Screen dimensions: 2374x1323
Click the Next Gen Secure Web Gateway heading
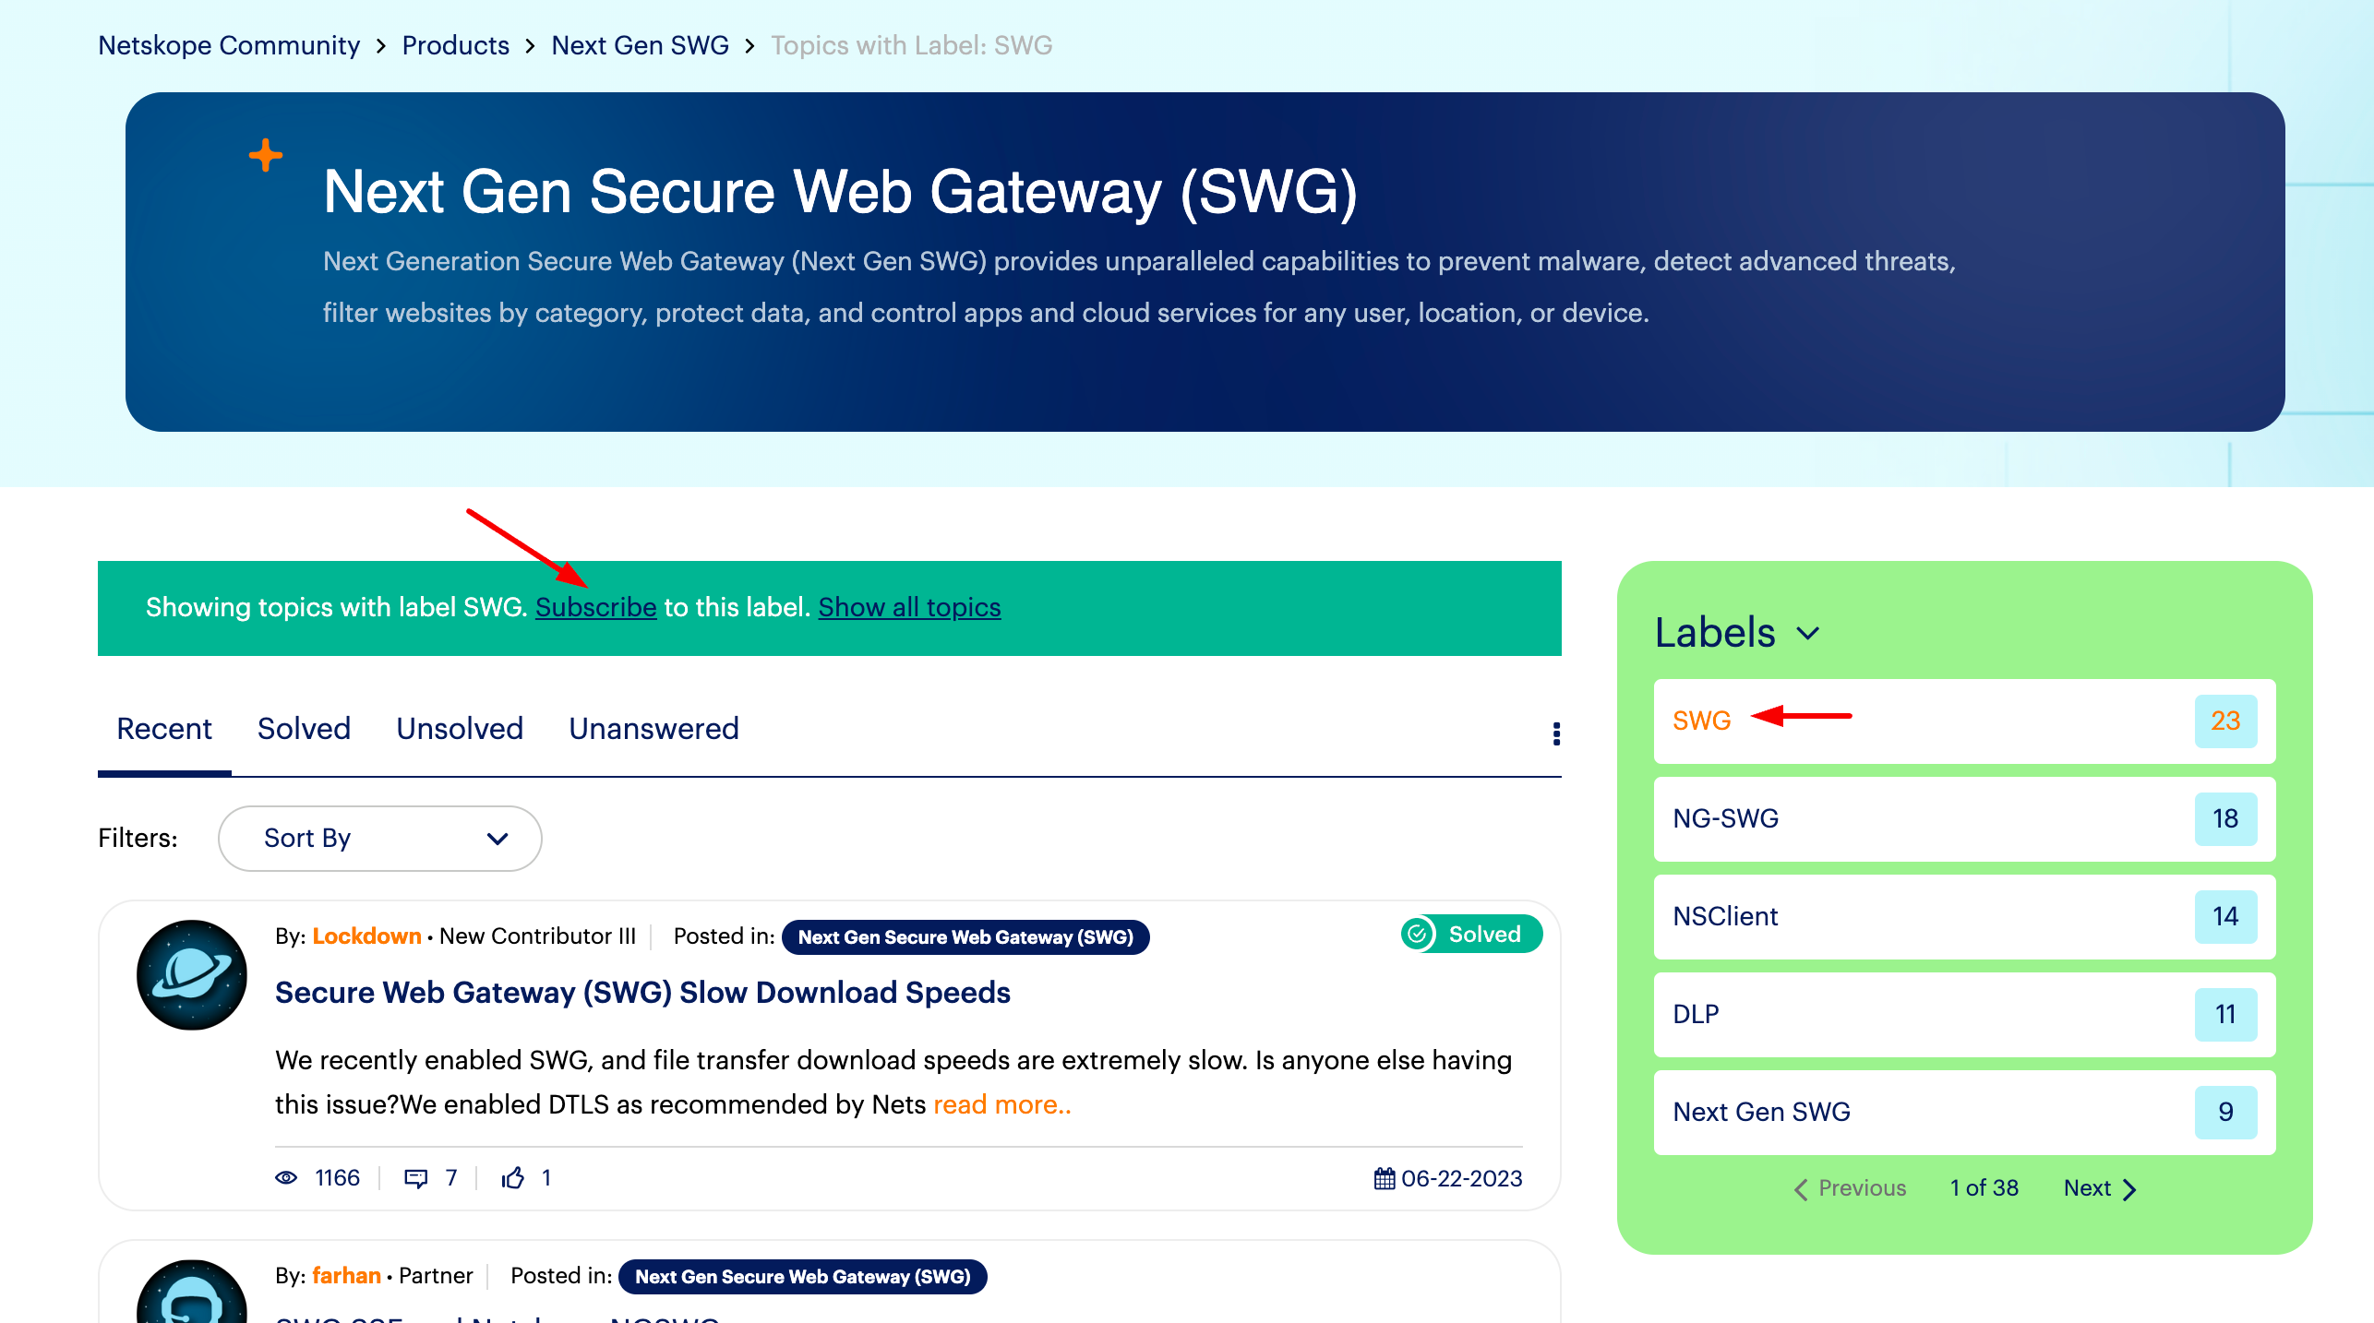pos(840,192)
